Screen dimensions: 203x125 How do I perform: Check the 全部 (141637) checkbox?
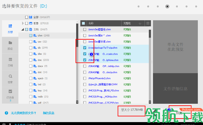26,17
